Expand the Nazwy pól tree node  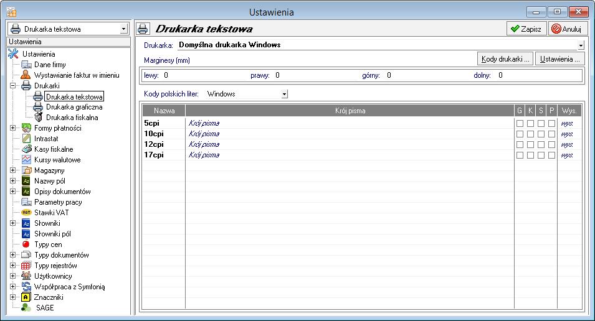12,181
